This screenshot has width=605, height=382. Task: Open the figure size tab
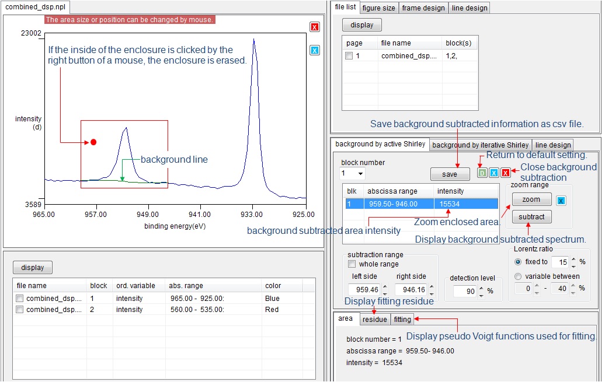tap(378, 8)
